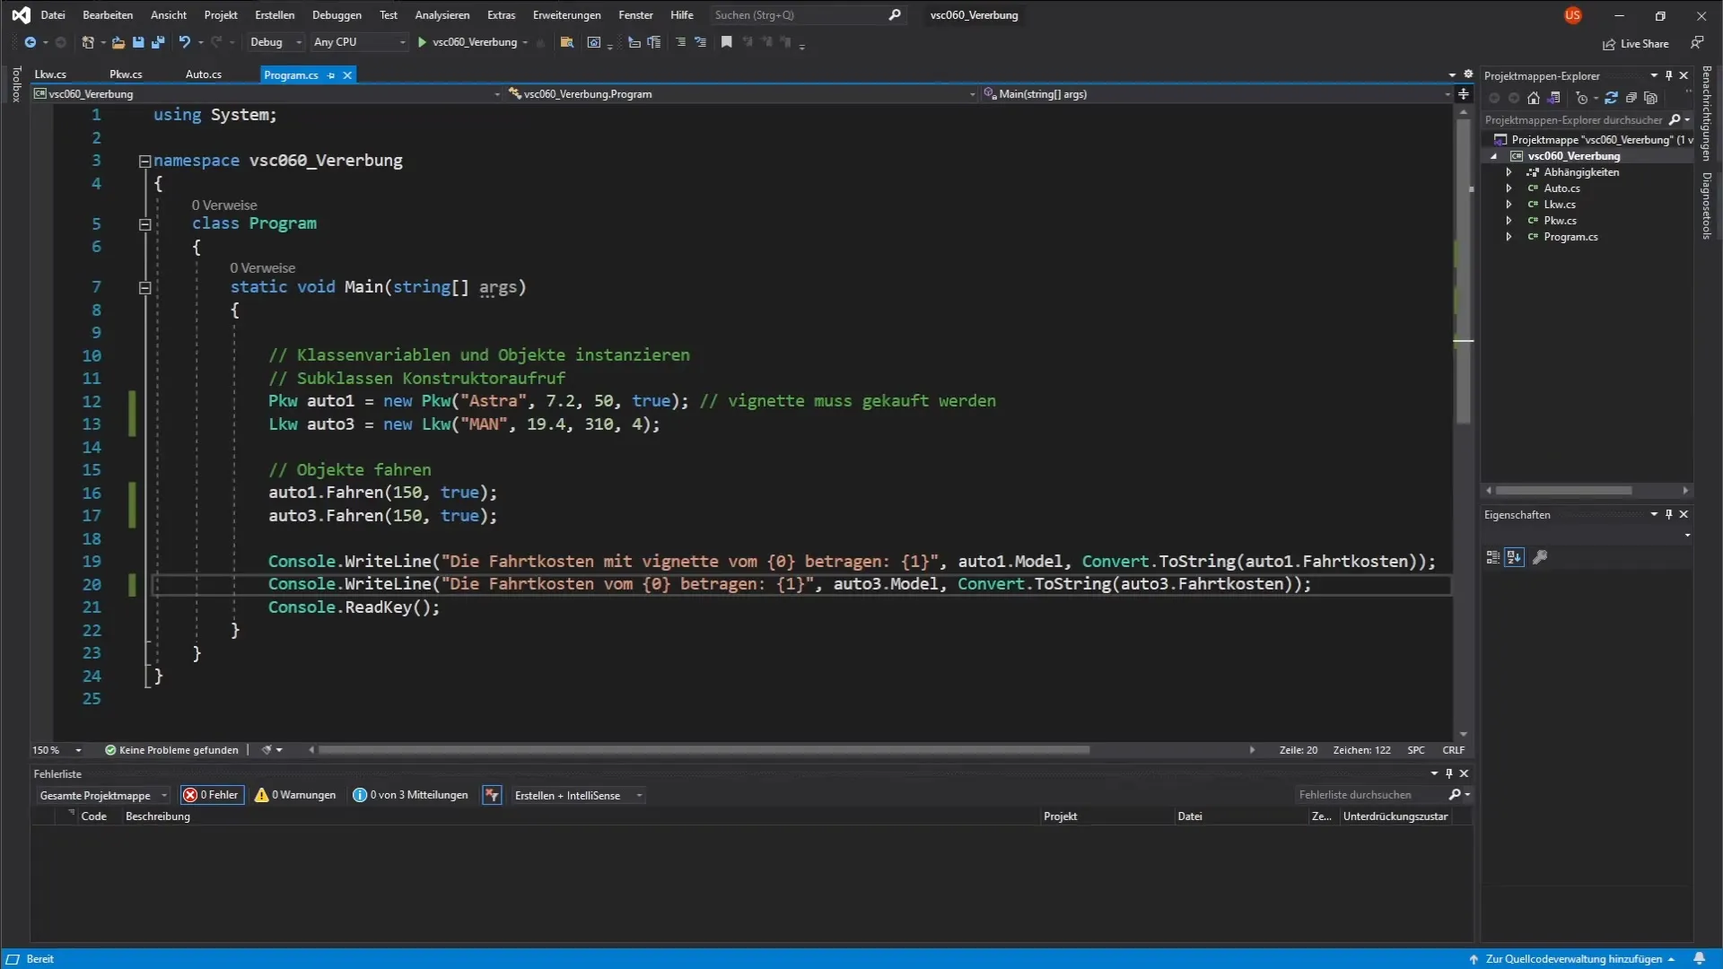This screenshot has width=1723, height=969.
Task: Open the Datei menu
Action: 53,15
